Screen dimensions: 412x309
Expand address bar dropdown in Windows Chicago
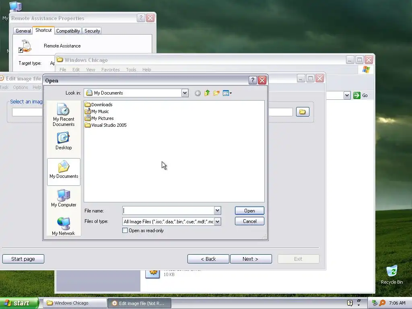coord(347,95)
